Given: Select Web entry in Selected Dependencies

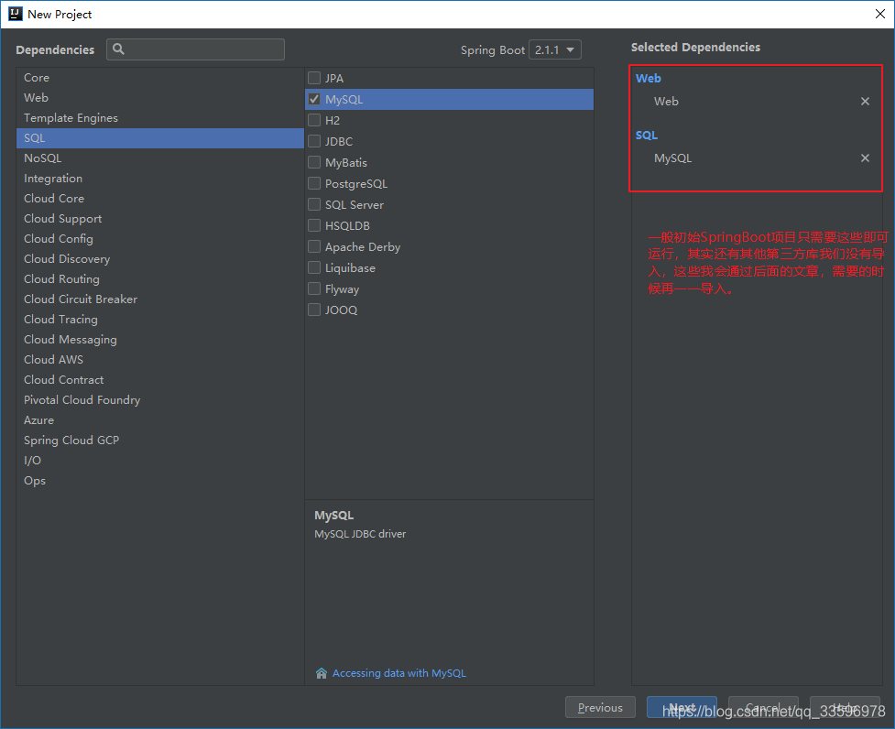Looking at the screenshot, I should (x=666, y=102).
